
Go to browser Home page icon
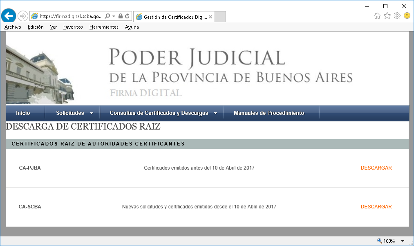tap(377, 16)
